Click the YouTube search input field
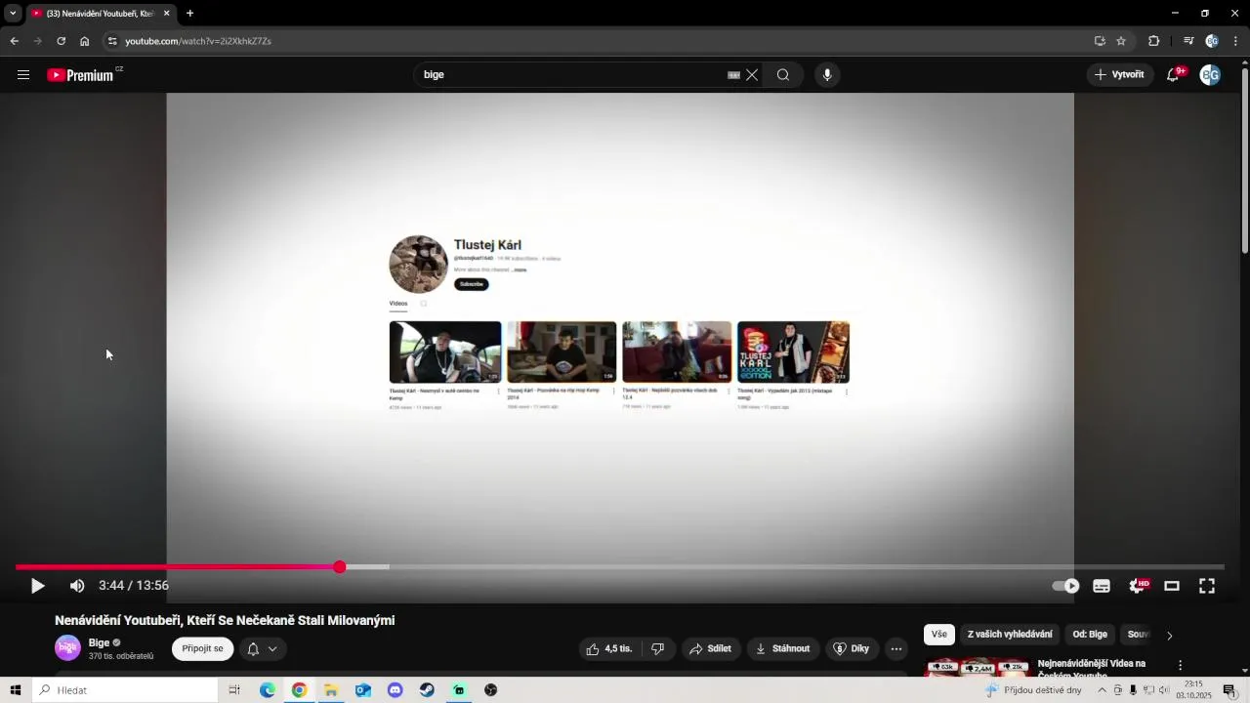The height and width of the screenshot is (703, 1250). [573, 75]
